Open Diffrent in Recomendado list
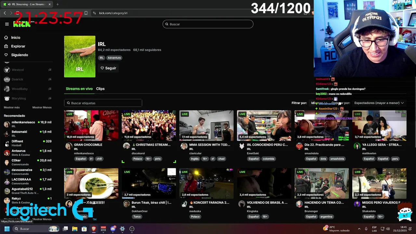 pyautogui.click(x=28, y=143)
